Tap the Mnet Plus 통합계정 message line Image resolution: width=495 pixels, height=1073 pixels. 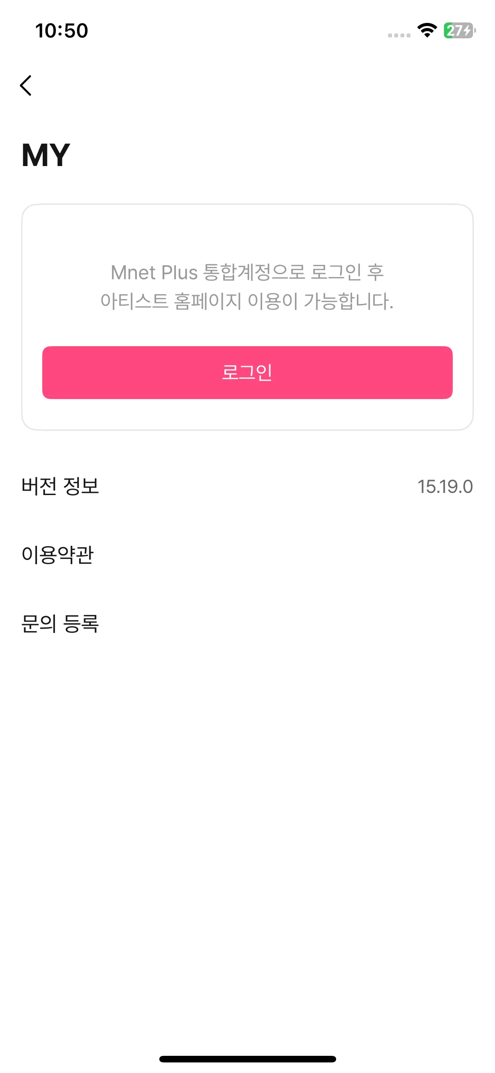247,272
